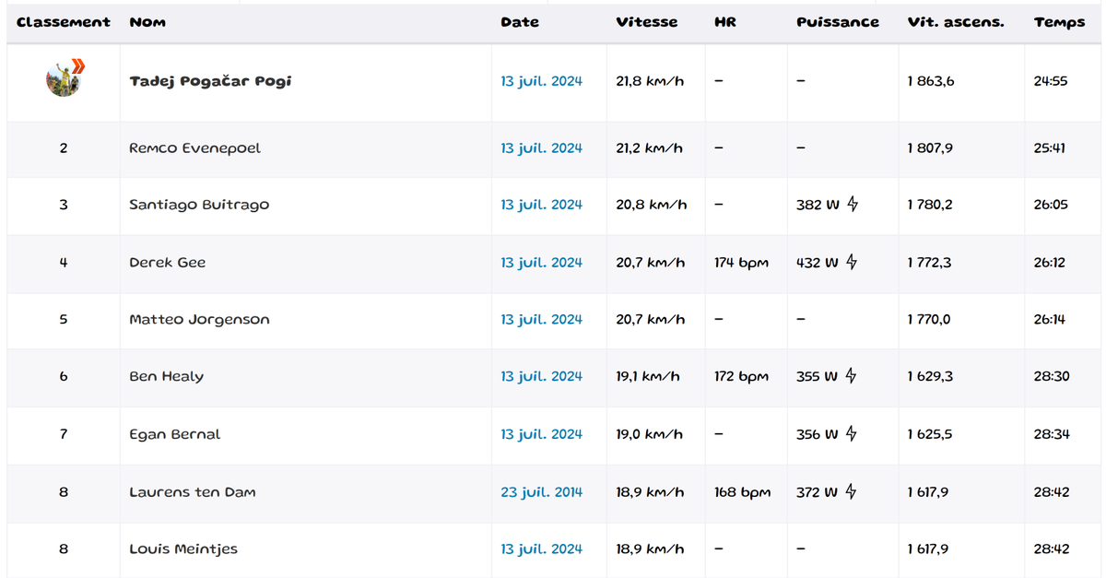Click the 28:30 time value

click(x=1052, y=376)
